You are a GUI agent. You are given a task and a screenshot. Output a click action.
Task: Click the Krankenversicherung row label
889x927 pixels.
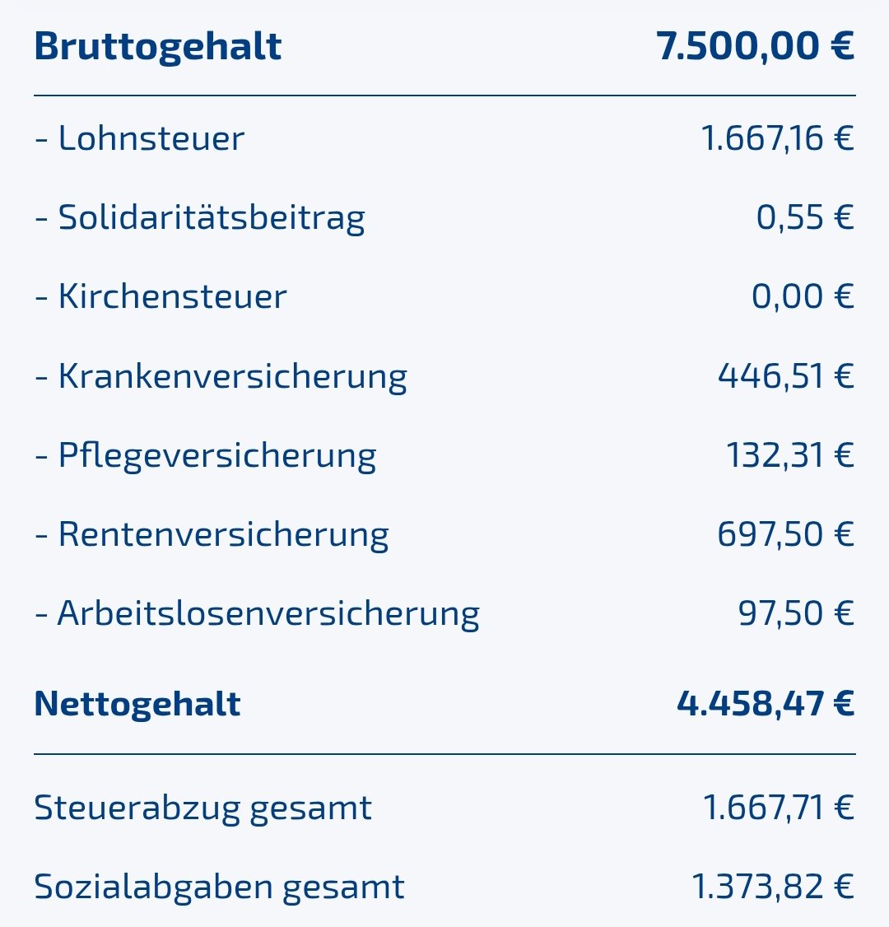point(221,376)
